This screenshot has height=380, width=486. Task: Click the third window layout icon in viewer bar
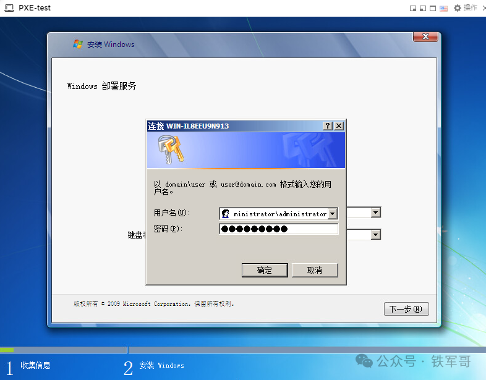tap(433, 9)
